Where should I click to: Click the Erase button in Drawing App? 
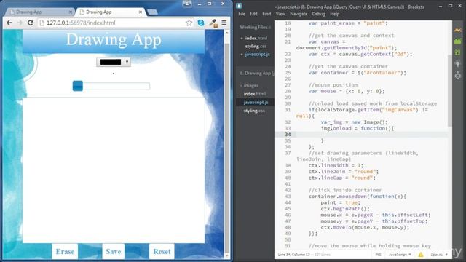point(65,251)
